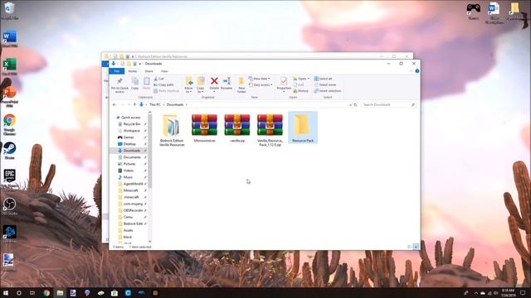Click the address bar refresh icon

355,105
